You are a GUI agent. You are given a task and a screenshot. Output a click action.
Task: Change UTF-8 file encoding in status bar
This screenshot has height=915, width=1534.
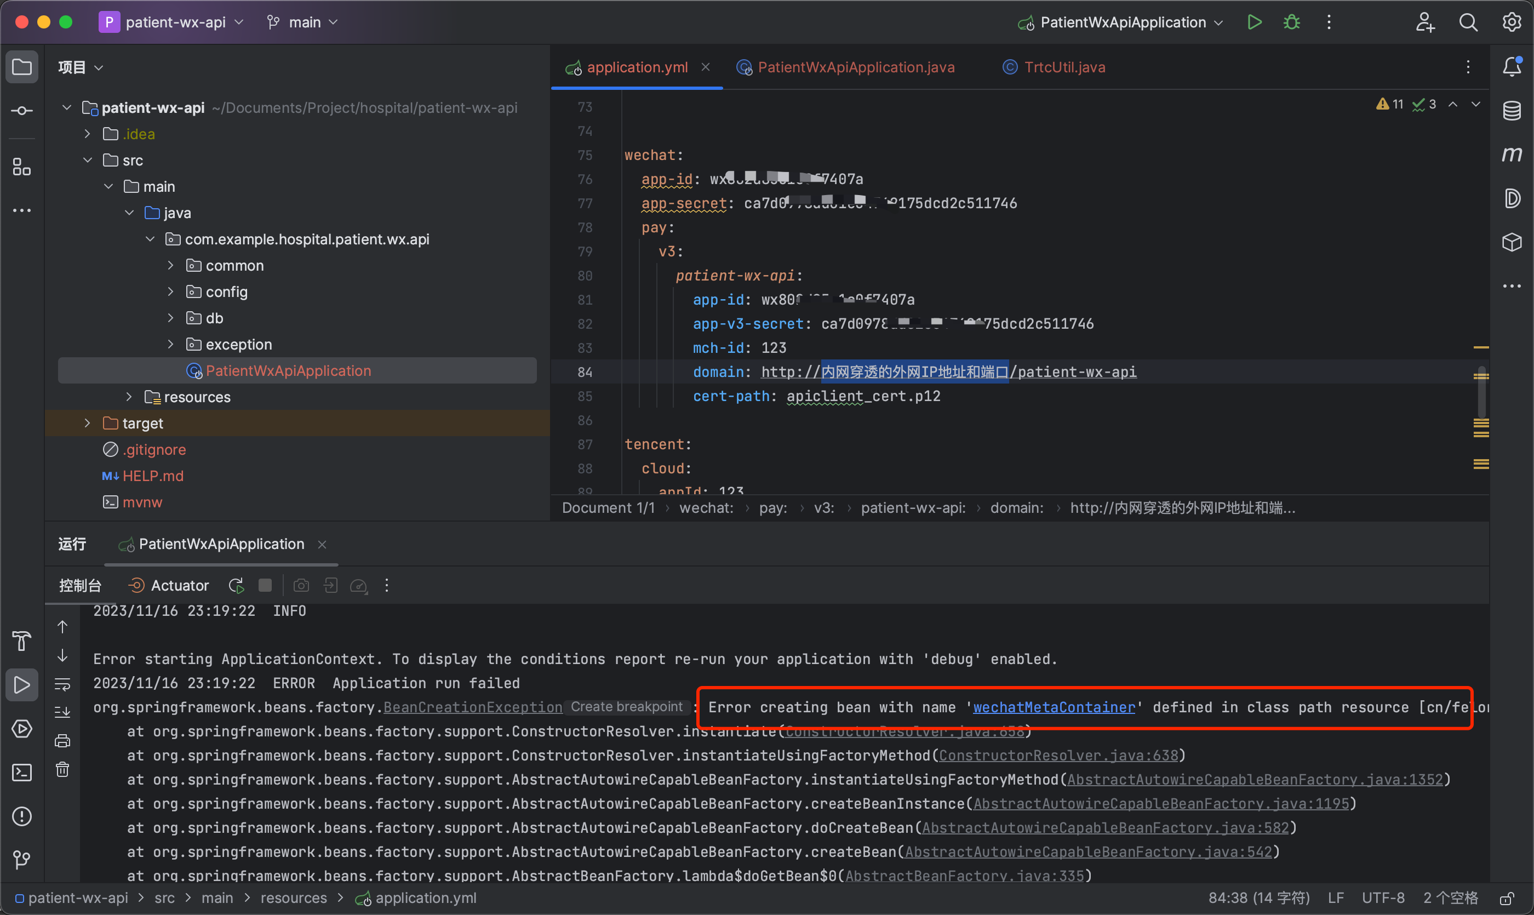pos(1383,899)
